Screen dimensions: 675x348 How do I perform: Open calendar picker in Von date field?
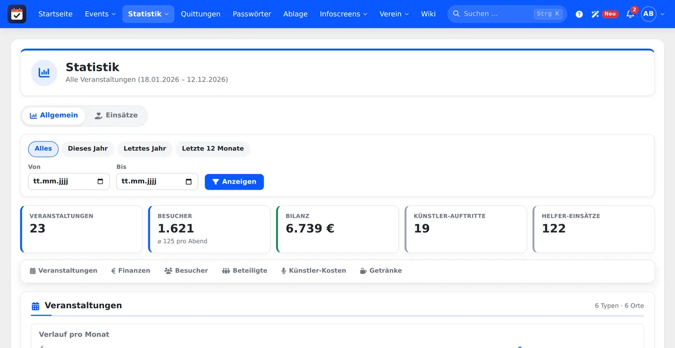(x=100, y=182)
